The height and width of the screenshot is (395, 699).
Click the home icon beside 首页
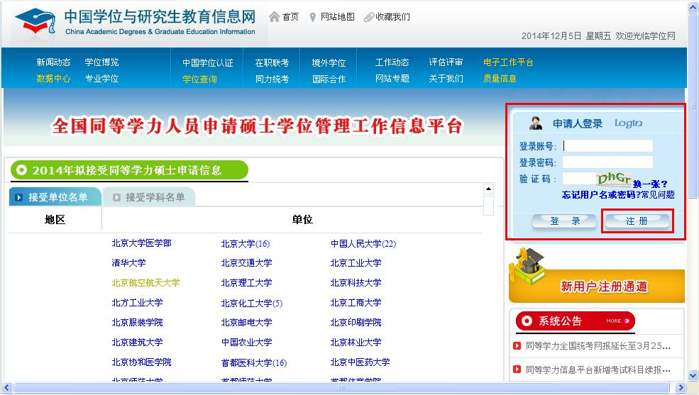click(274, 16)
